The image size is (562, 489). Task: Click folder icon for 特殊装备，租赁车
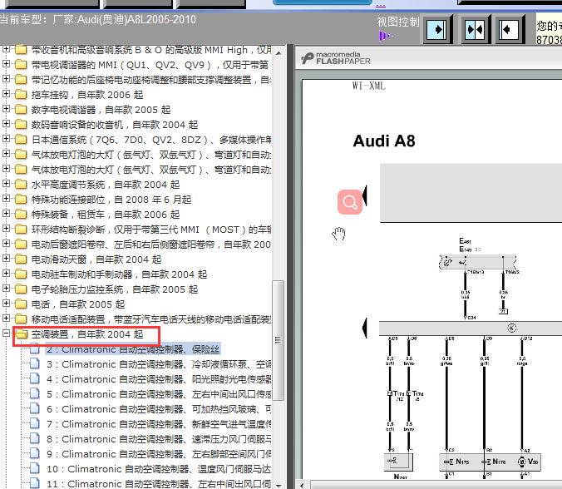point(21,215)
